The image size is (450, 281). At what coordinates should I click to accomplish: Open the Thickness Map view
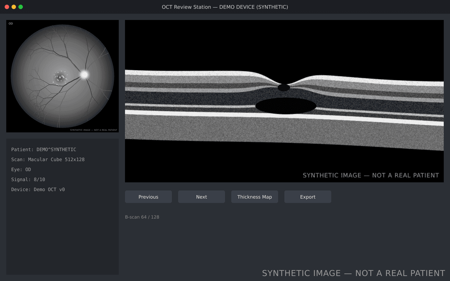[x=255, y=197]
